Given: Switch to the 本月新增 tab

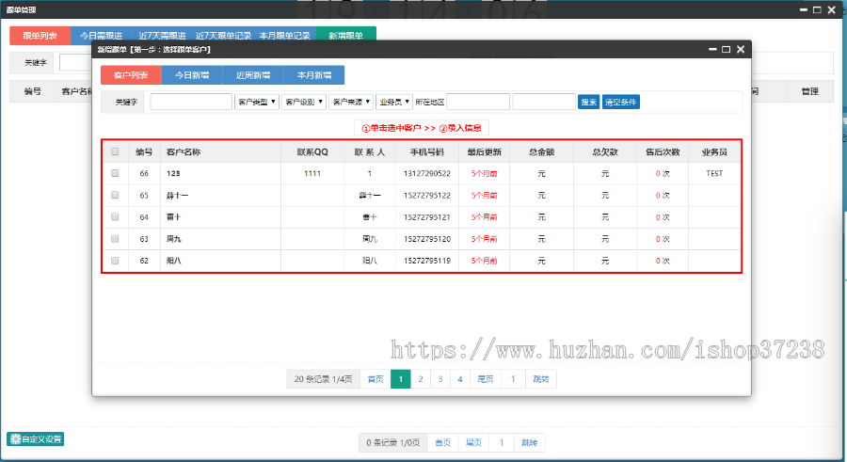Looking at the screenshot, I should point(313,75).
